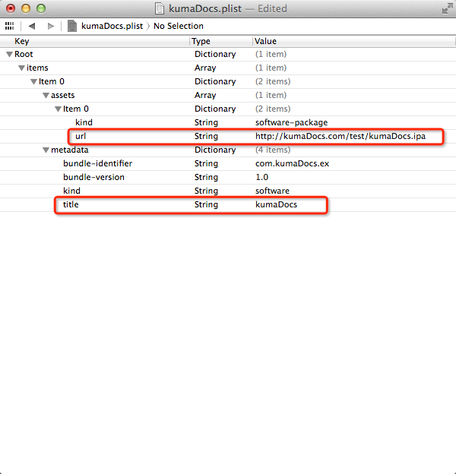Click No Selection in the jump bar
The width and height of the screenshot is (456, 474).
pos(179,26)
